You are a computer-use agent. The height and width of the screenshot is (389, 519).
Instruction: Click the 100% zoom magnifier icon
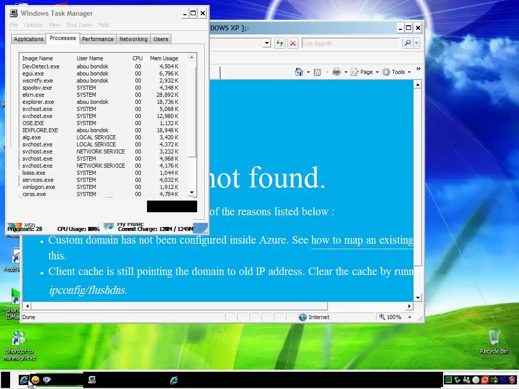[x=382, y=317]
